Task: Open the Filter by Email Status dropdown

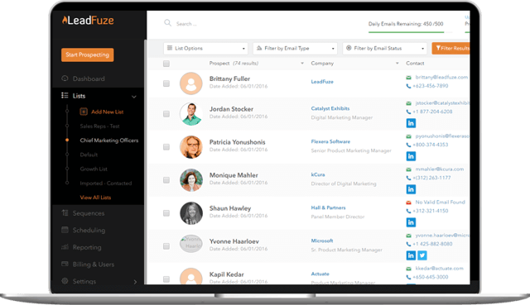Action: tap(384, 48)
